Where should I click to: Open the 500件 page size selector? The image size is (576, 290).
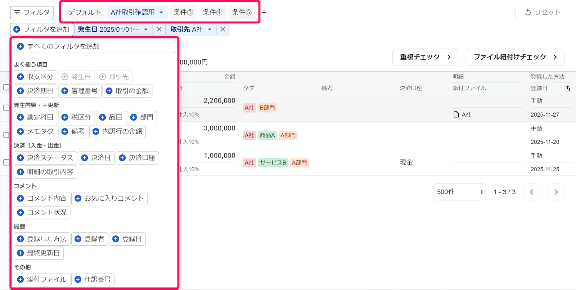(459, 192)
